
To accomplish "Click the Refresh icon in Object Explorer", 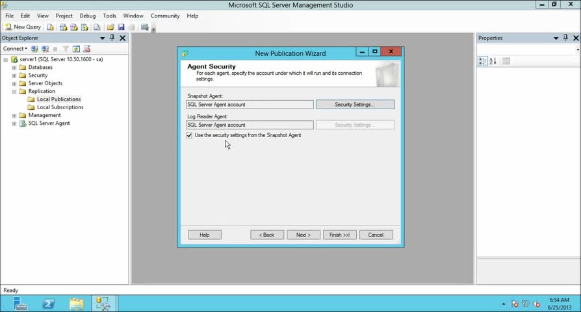I will [76, 49].
